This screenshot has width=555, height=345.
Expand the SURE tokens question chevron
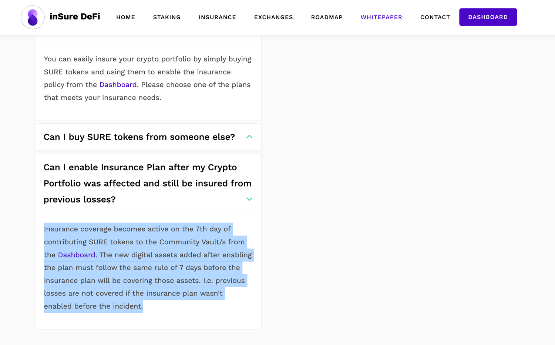(249, 137)
